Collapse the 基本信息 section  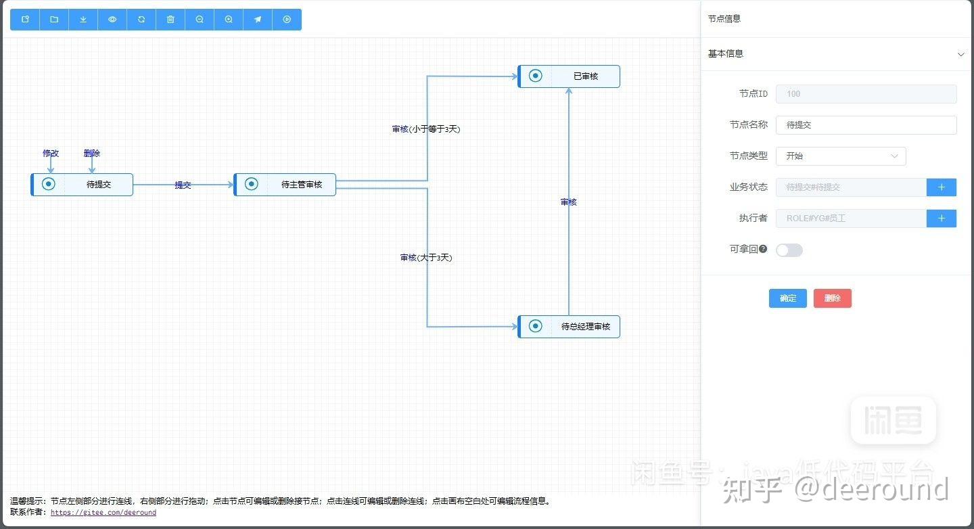point(961,54)
